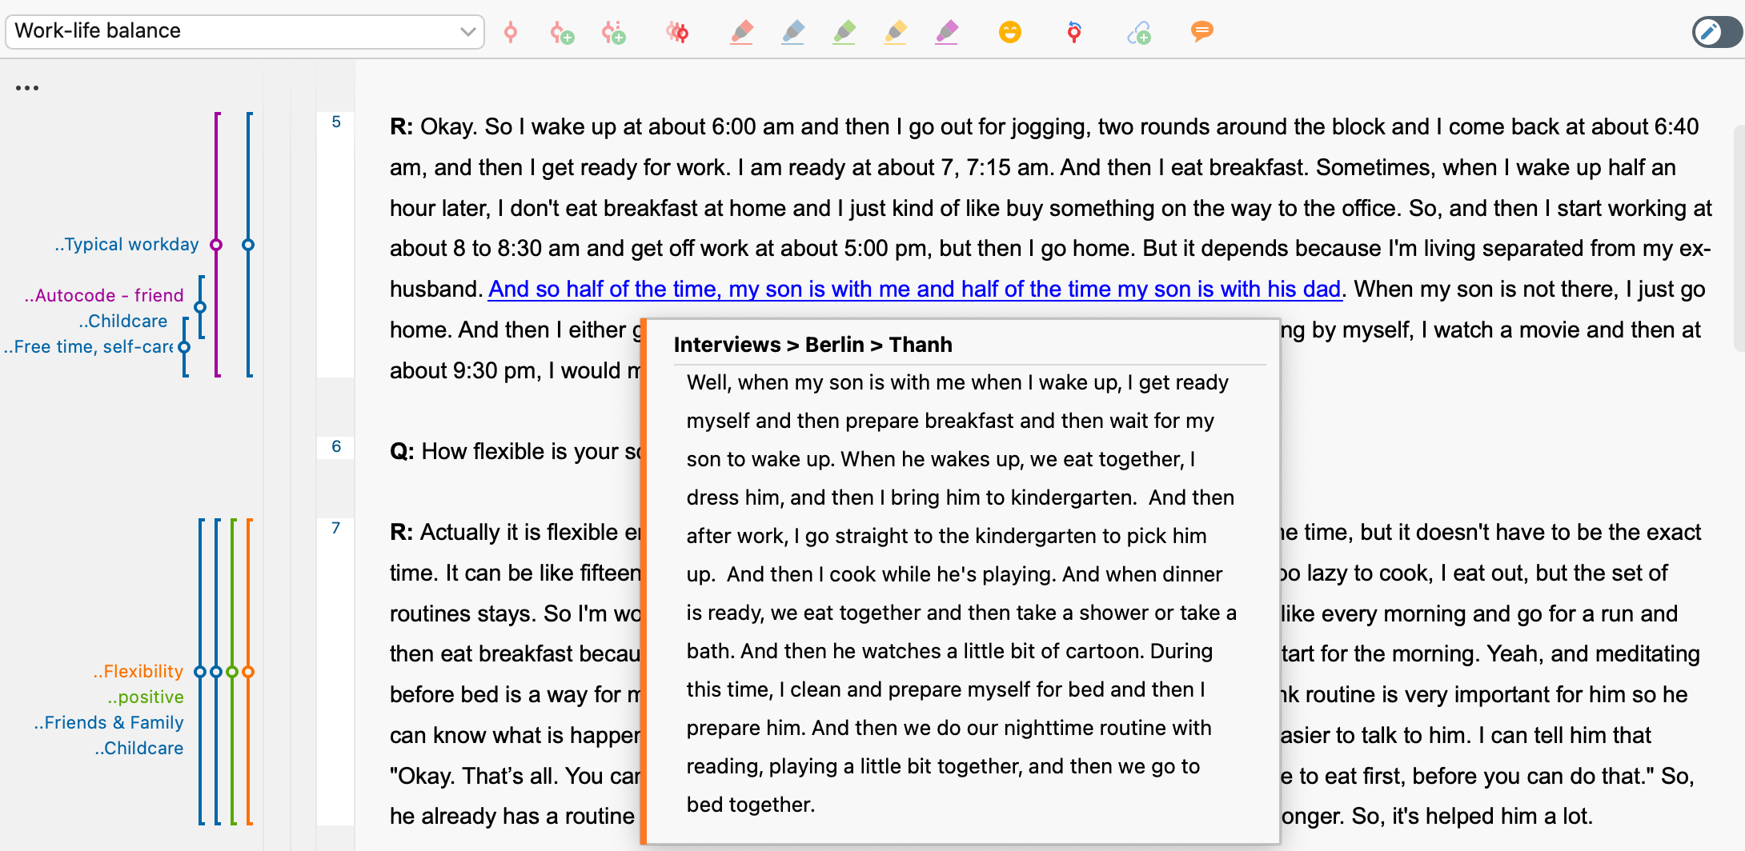Select the yellow highlighter tool
Screen dimensions: 1745x851
click(x=895, y=32)
